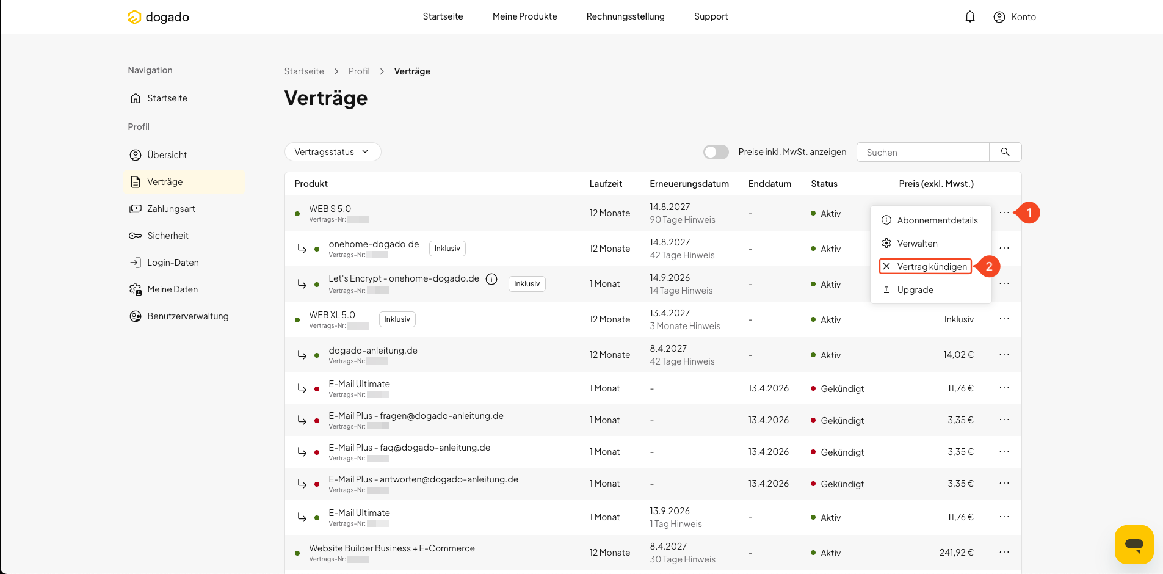Click Inklusiv price of WEB XL 5.0

959,319
